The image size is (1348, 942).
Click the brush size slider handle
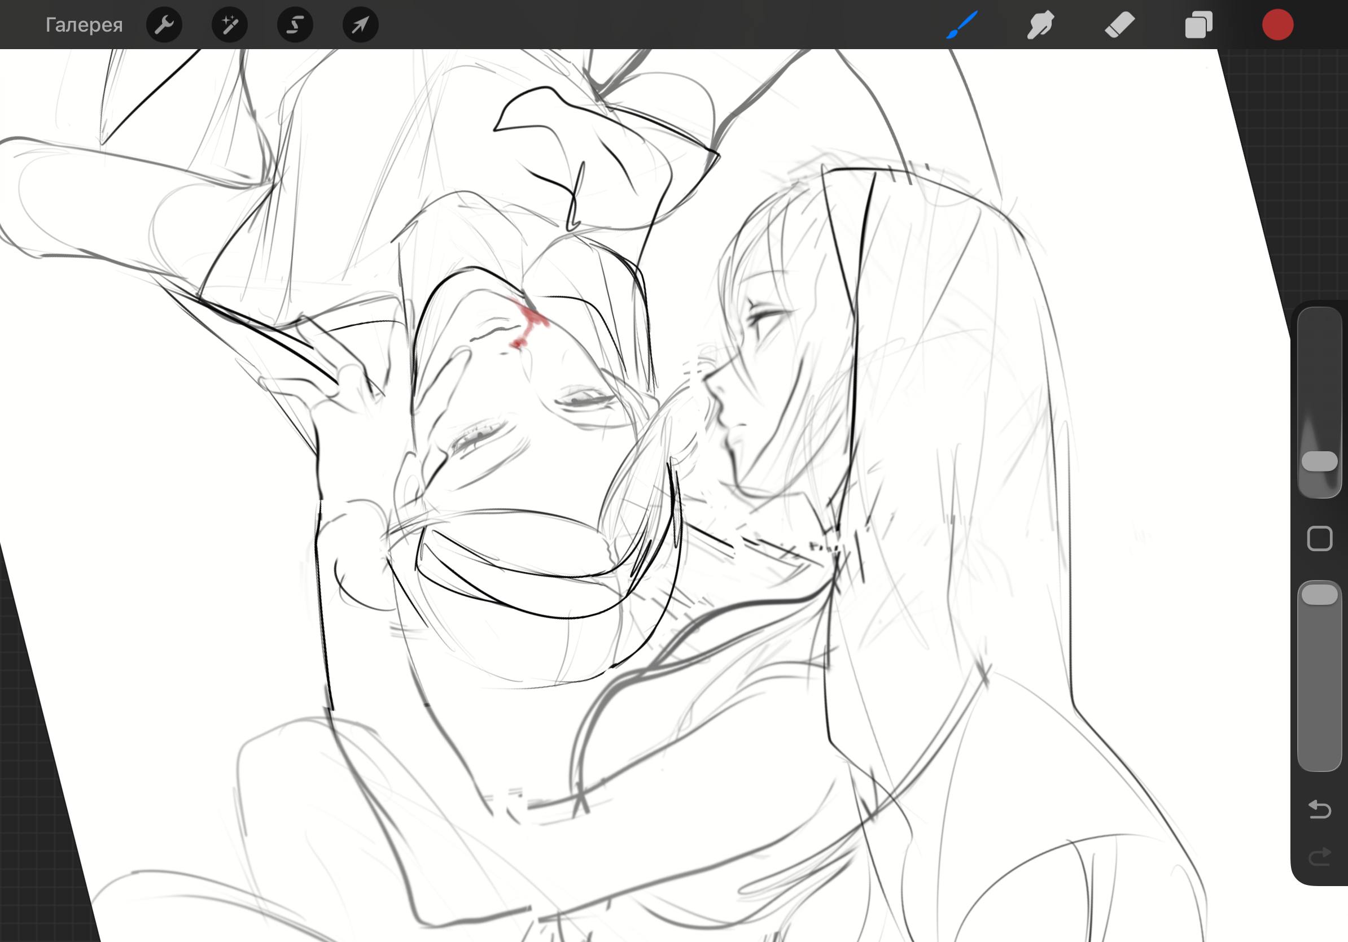click(x=1320, y=461)
